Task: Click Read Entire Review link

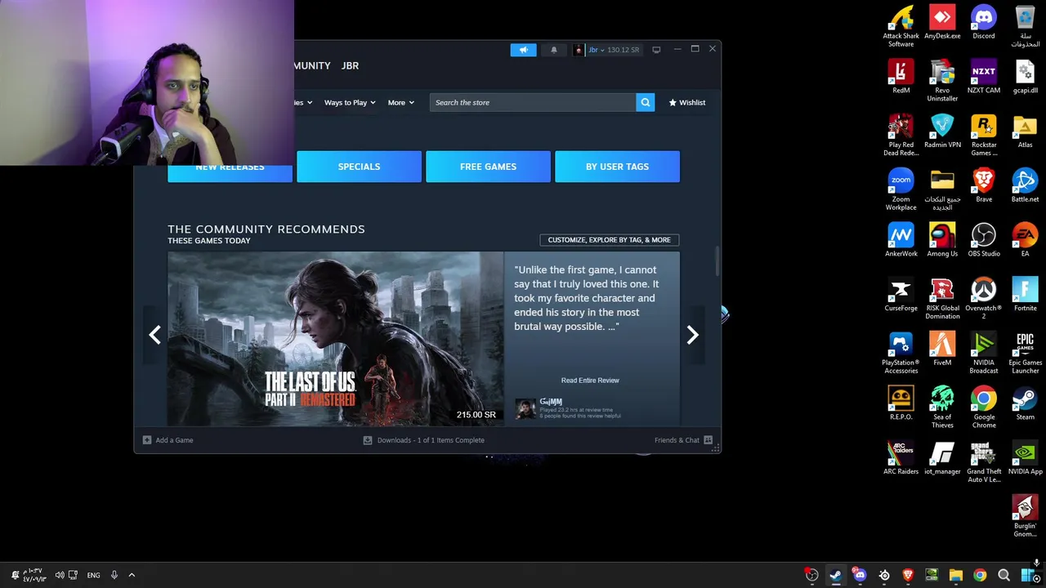Action: tap(590, 381)
